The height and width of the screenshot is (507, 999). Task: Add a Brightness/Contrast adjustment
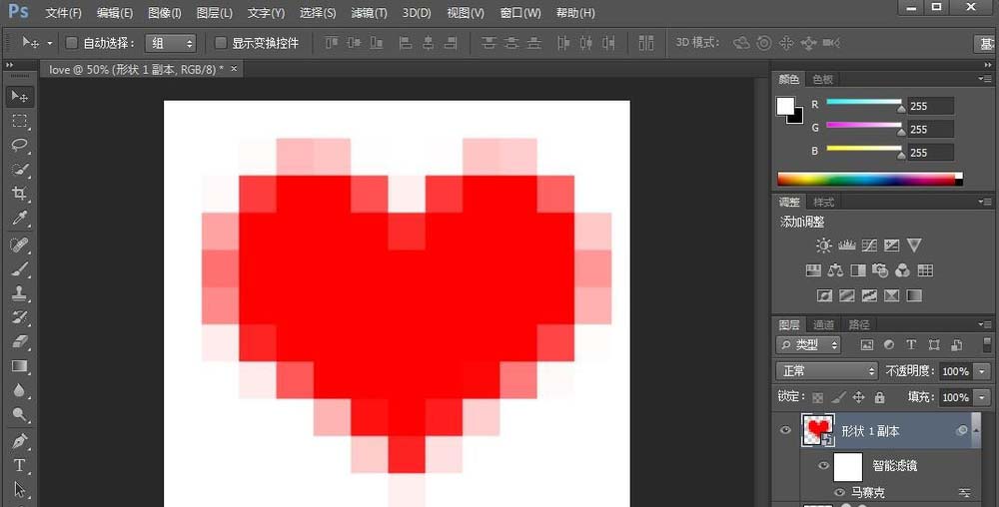click(x=824, y=246)
